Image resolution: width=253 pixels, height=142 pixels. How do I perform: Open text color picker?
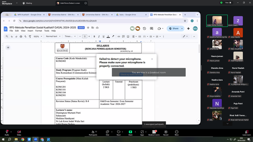coord(108,37)
